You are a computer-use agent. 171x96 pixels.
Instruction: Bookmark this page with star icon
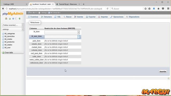point(145,9)
